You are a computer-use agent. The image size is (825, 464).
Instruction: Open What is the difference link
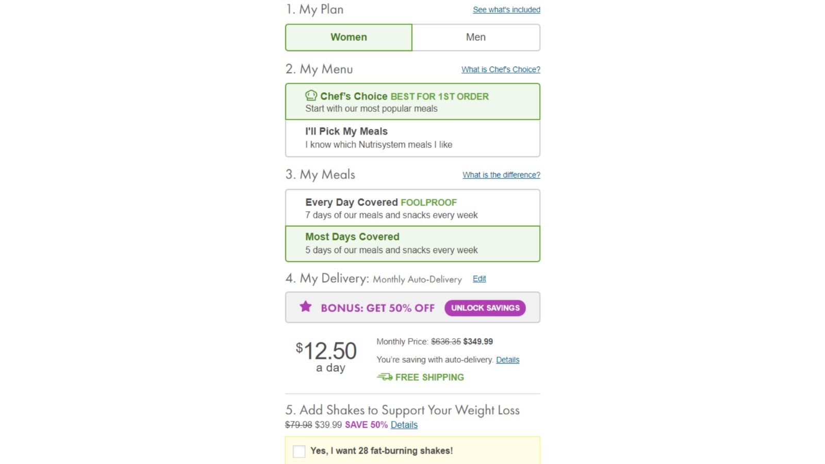coord(501,175)
